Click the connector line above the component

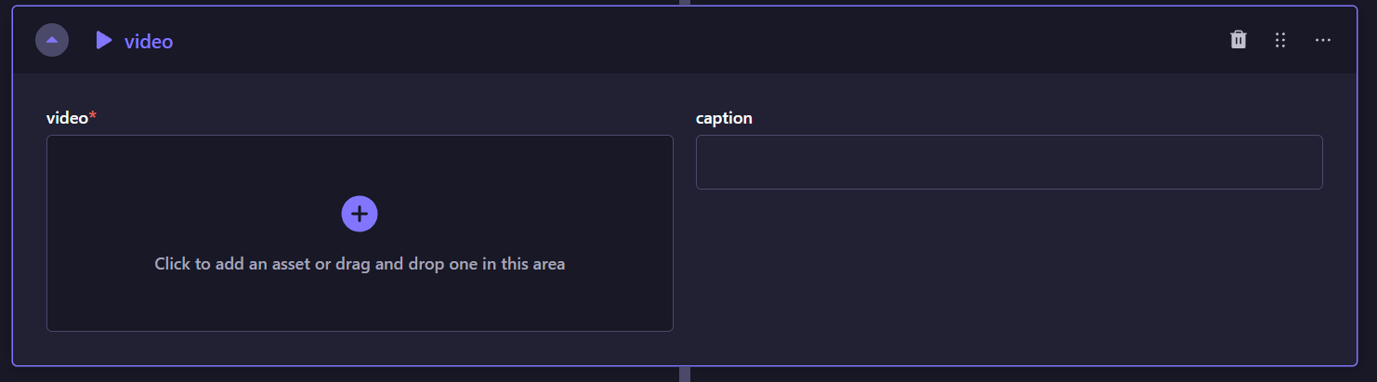point(685,2)
